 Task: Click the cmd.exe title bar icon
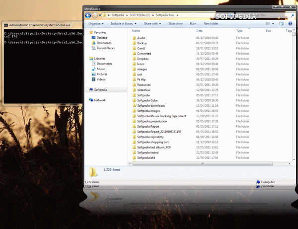pyautogui.click(x=6, y=25)
